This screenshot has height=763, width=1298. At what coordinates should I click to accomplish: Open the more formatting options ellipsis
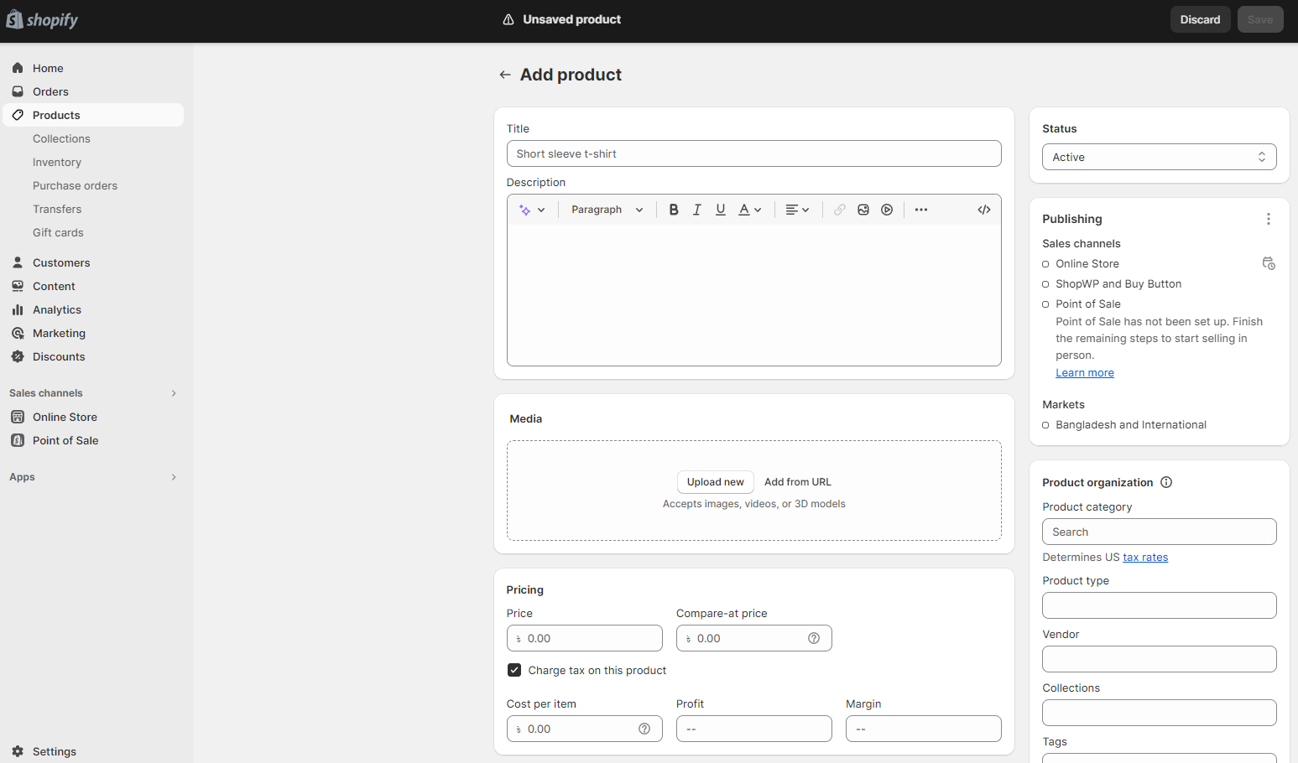click(921, 210)
